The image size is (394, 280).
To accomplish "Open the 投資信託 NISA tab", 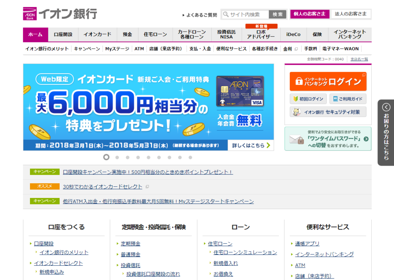I will click(x=226, y=34).
